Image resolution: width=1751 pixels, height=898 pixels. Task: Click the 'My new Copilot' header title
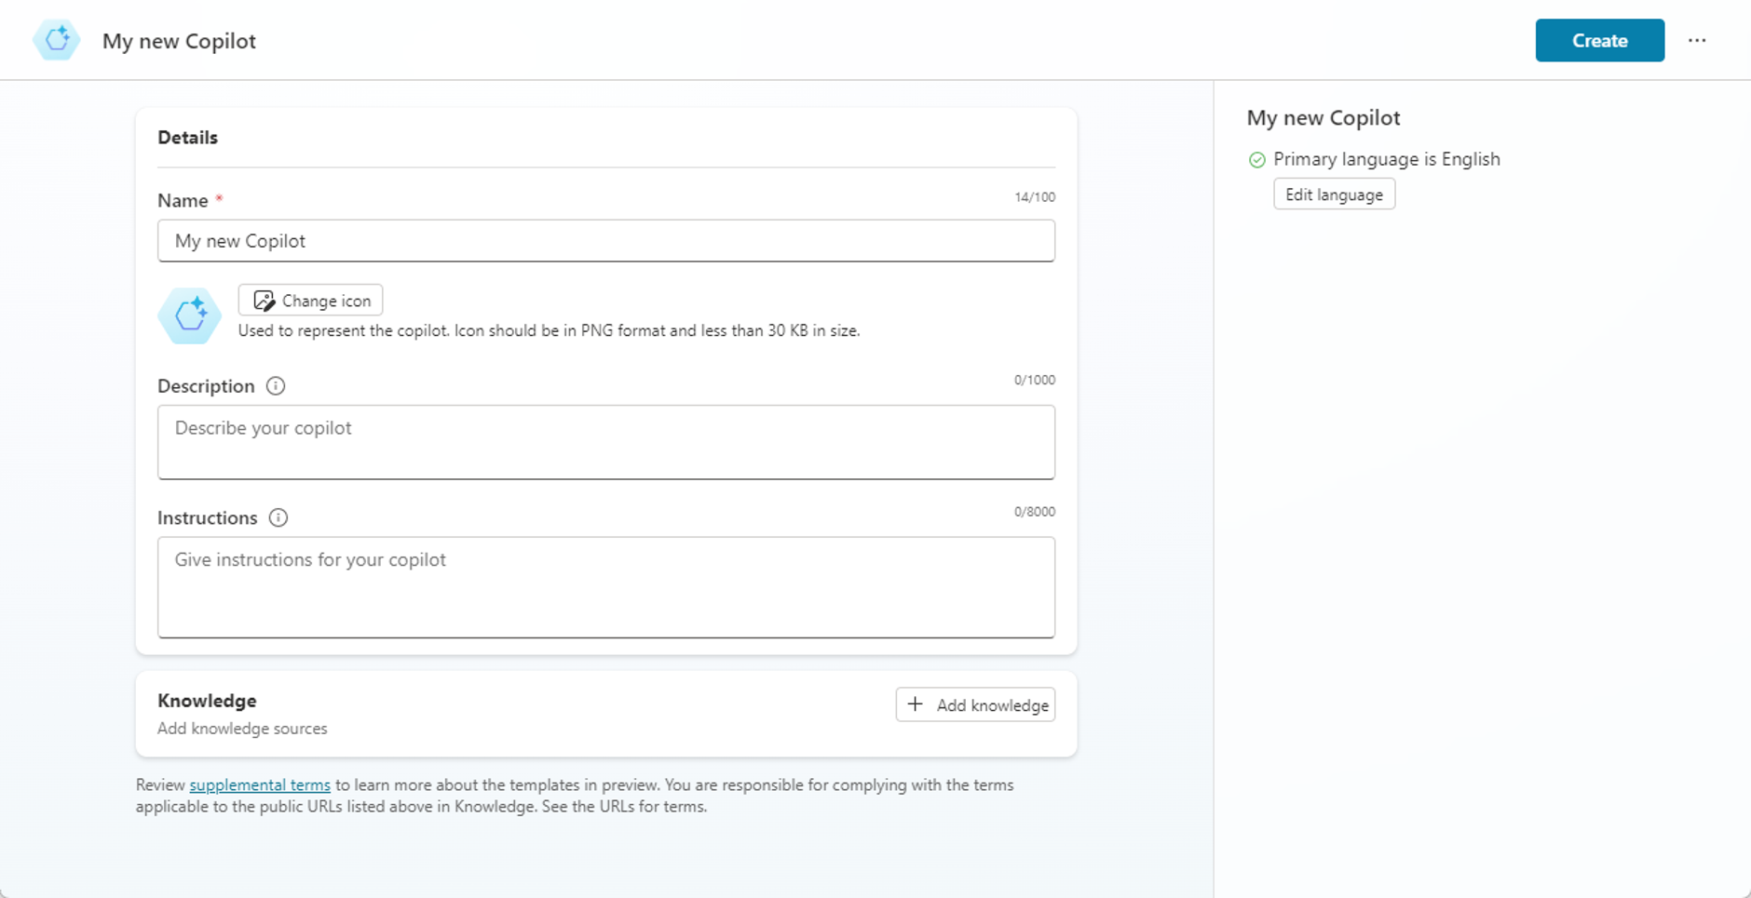click(179, 41)
